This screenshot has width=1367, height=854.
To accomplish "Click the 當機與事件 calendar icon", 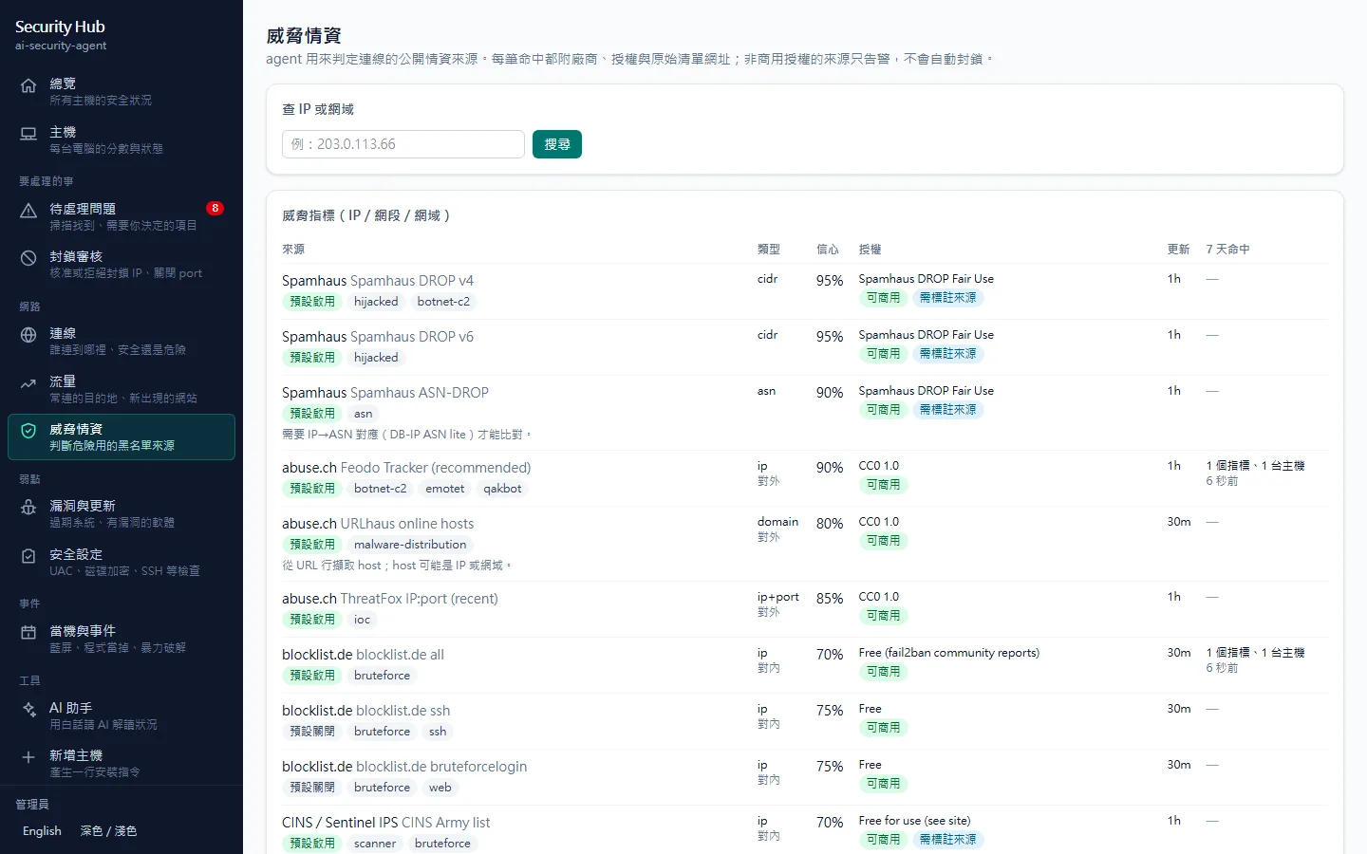I will point(28,633).
